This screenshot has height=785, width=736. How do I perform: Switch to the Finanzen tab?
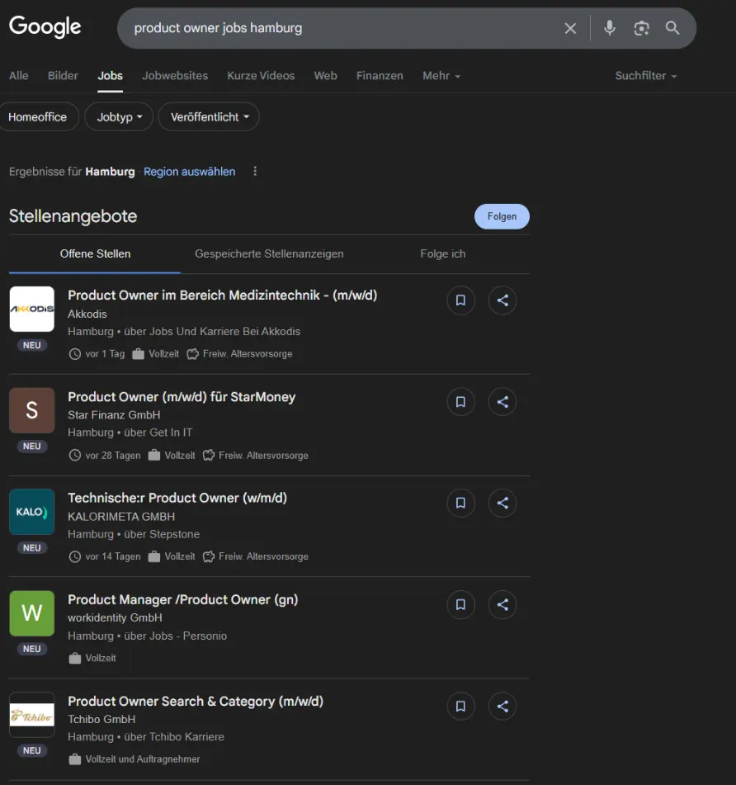pyautogui.click(x=380, y=76)
